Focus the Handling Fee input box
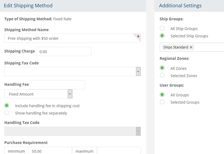 (x=57, y=85)
